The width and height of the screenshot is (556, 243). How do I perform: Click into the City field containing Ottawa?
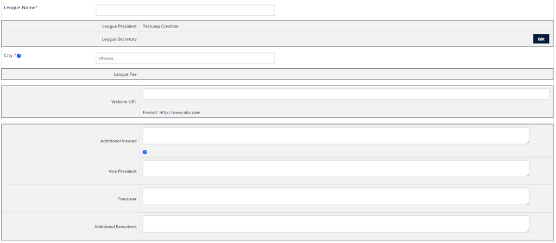(185, 58)
